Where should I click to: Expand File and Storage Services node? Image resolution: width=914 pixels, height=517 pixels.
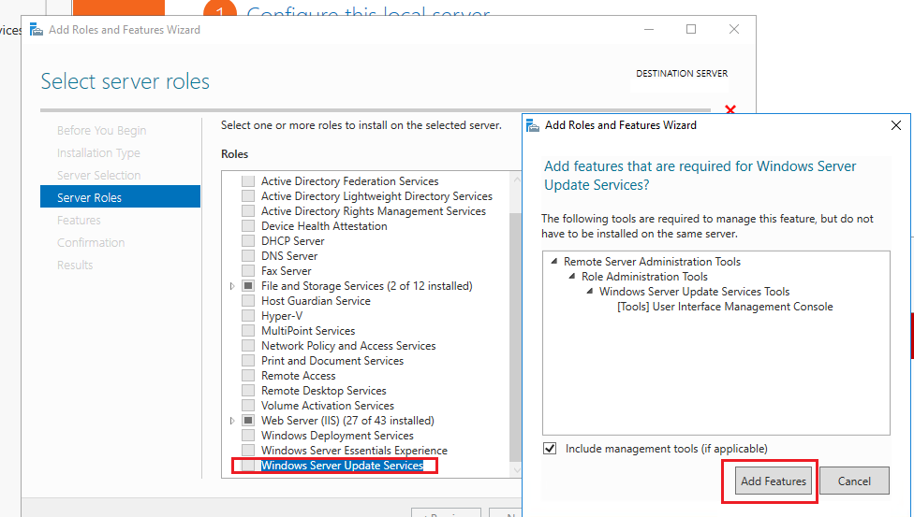[x=232, y=286]
